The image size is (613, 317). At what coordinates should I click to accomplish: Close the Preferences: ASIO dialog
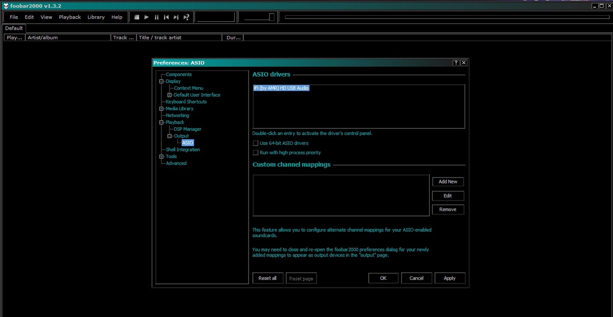pyautogui.click(x=464, y=63)
